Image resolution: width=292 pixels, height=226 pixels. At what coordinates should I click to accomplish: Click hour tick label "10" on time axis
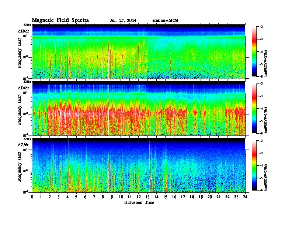click(x=121, y=197)
